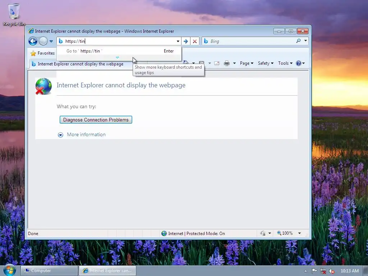Click the Go arrow next to address bar
This screenshot has width=368, height=276.
[x=186, y=41]
